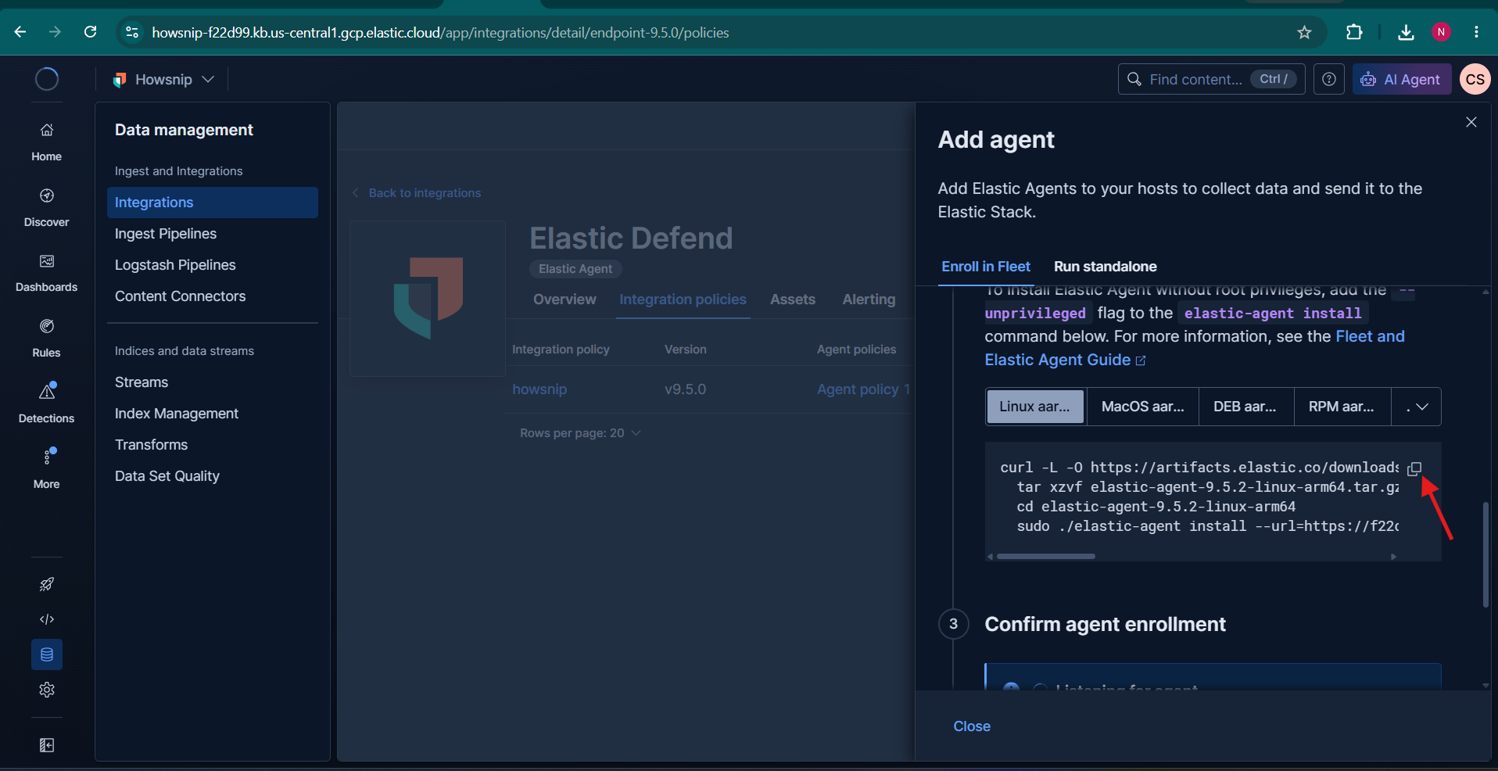Viewport: 1498px width, 771px height.
Task: Open site information icon in address bar
Action: [132, 32]
